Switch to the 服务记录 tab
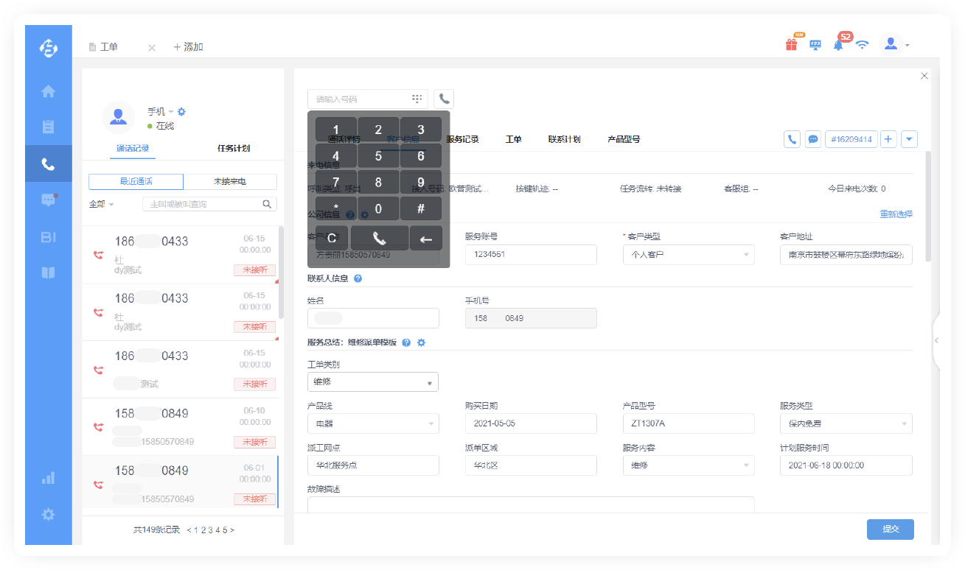Image resolution: width=965 pixels, height=570 pixels. [x=462, y=139]
